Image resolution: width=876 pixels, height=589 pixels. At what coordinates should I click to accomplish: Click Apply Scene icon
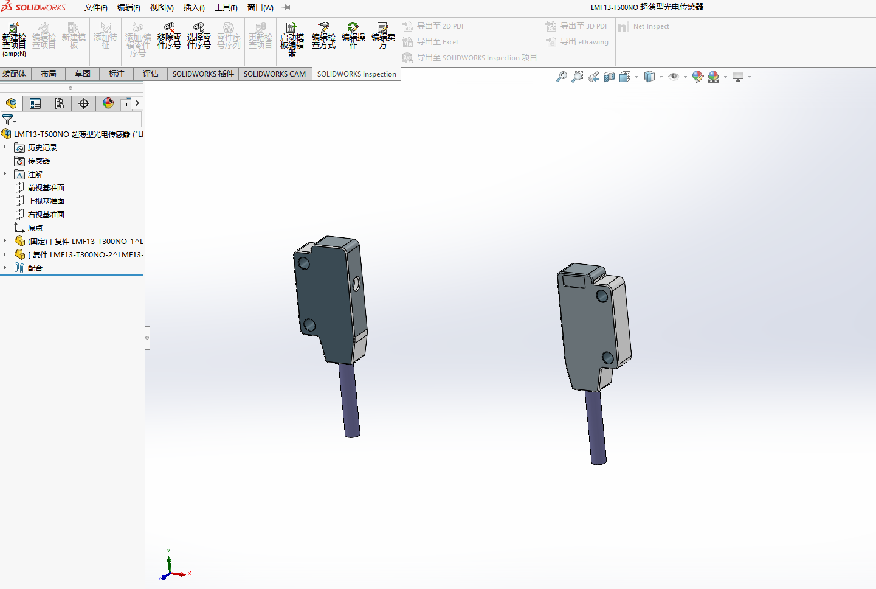click(x=714, y=77)
